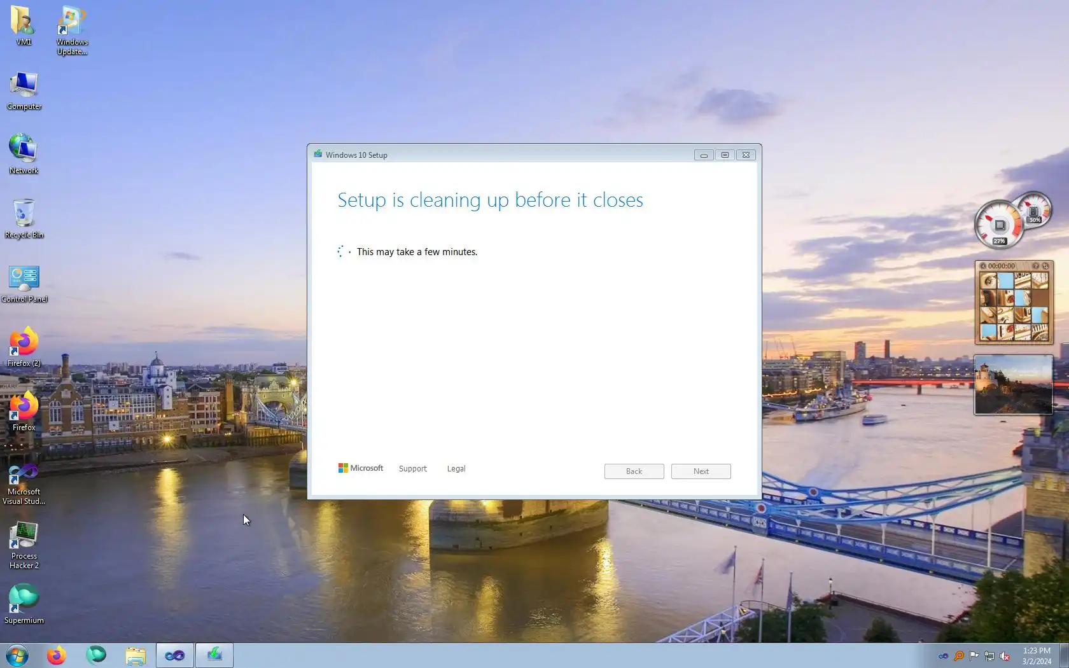Open Action Center flag tray icon
The height and width of the screenshot is (668, 1069).
(974, 656)
